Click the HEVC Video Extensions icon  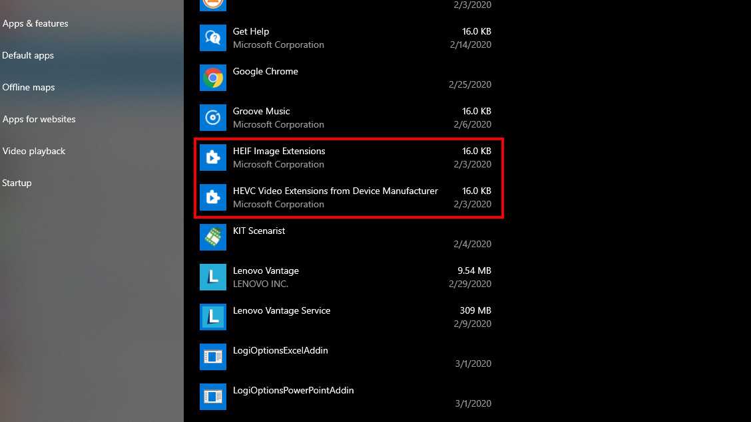pyautogui.click(x=213, y=197)
